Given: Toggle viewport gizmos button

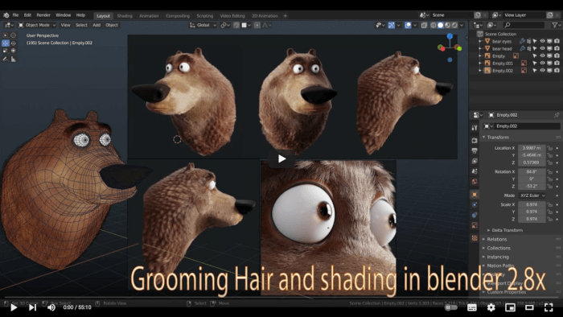Looking at the screenshot, I should 392,25.
